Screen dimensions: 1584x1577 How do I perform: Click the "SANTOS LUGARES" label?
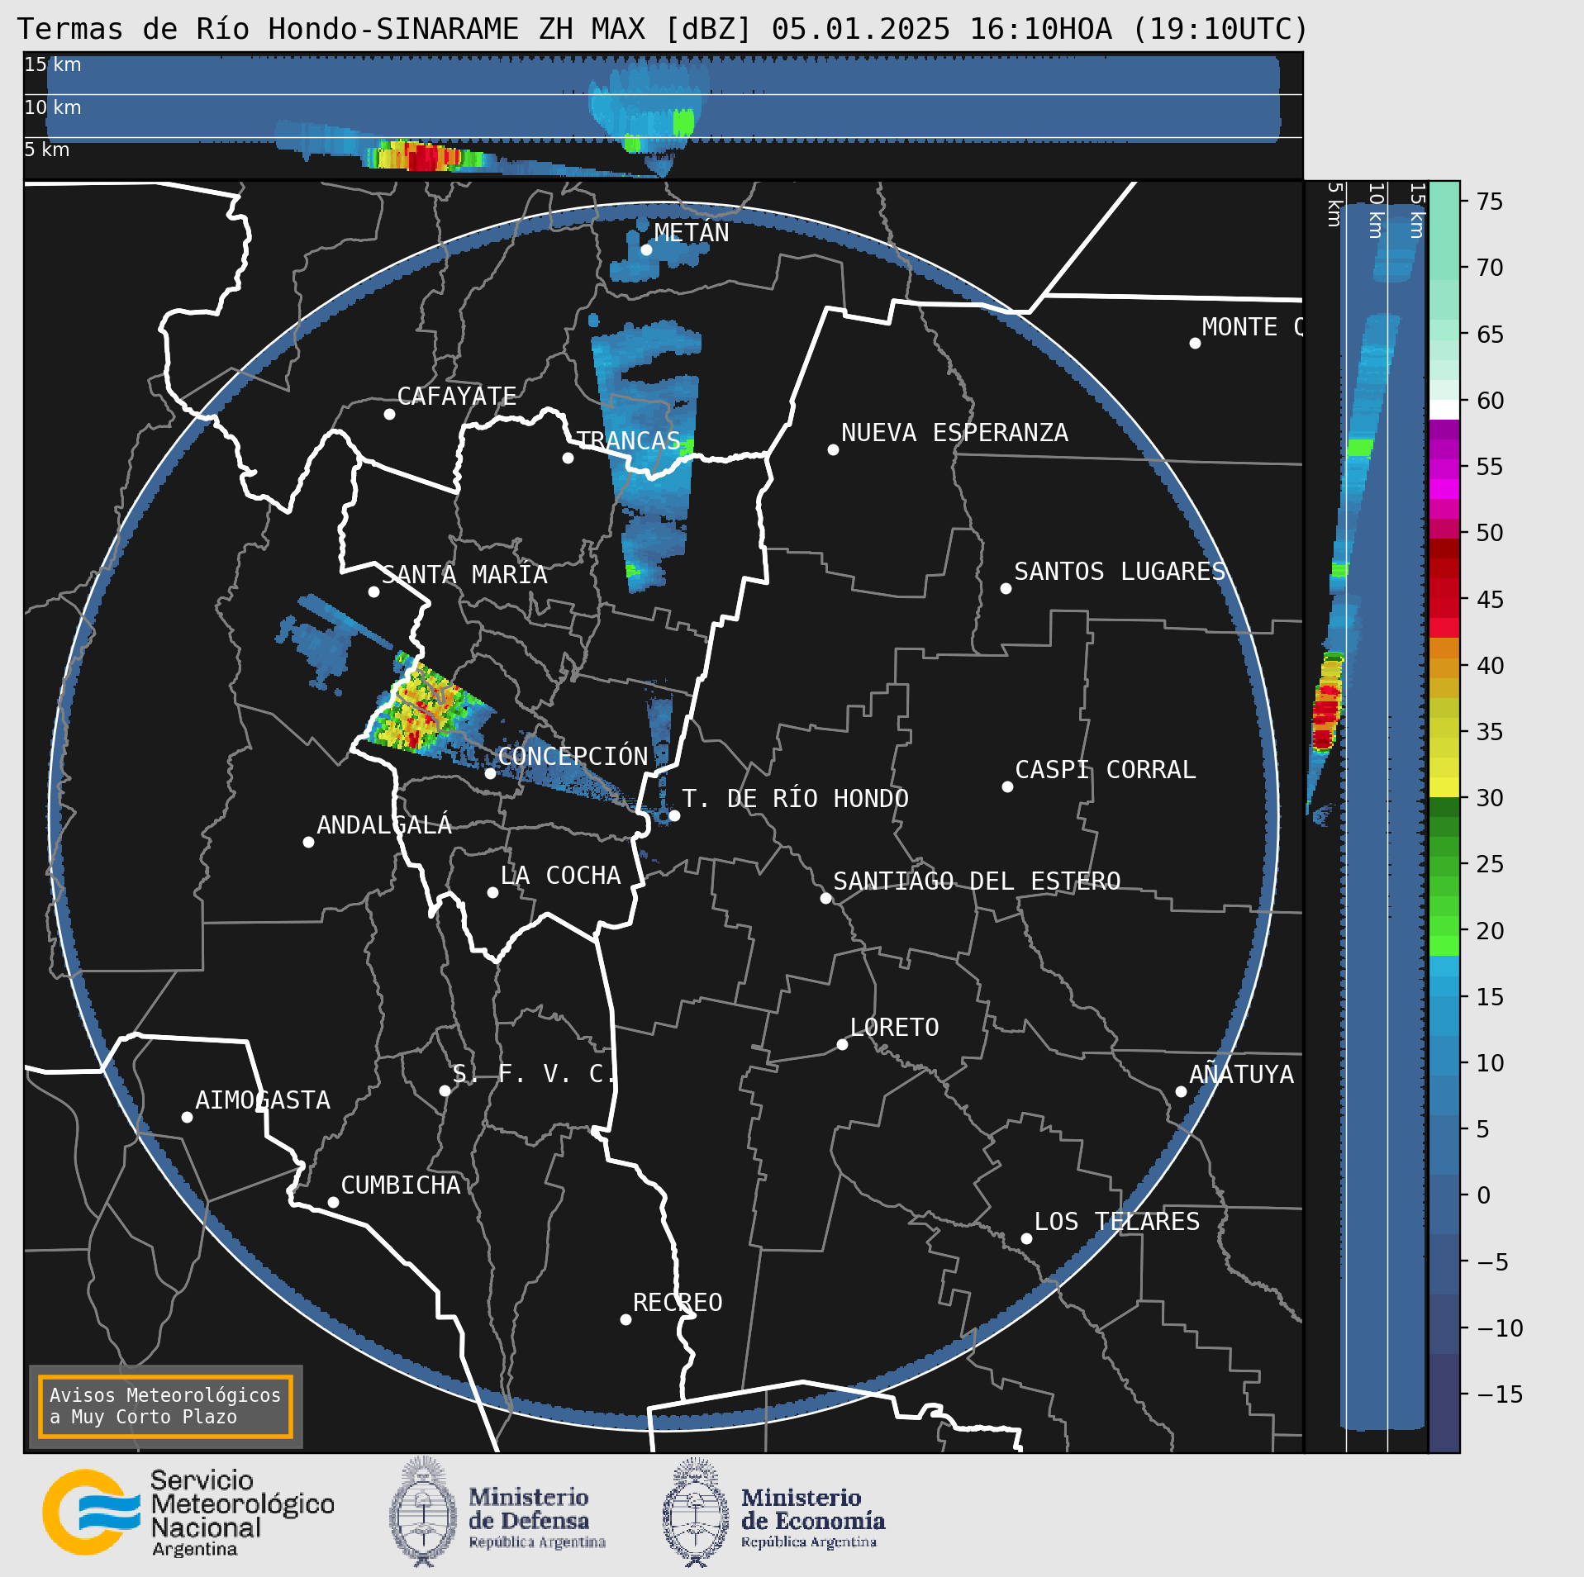pos(1120,572)
